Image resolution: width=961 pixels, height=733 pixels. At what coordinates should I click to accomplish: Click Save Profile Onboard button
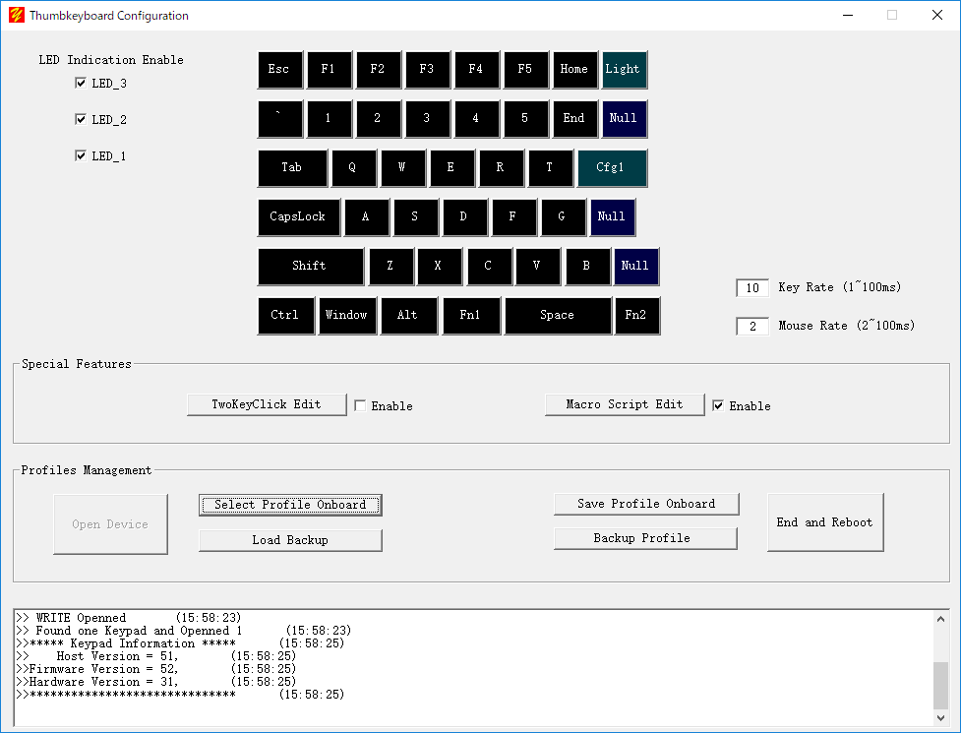point(646,504)
